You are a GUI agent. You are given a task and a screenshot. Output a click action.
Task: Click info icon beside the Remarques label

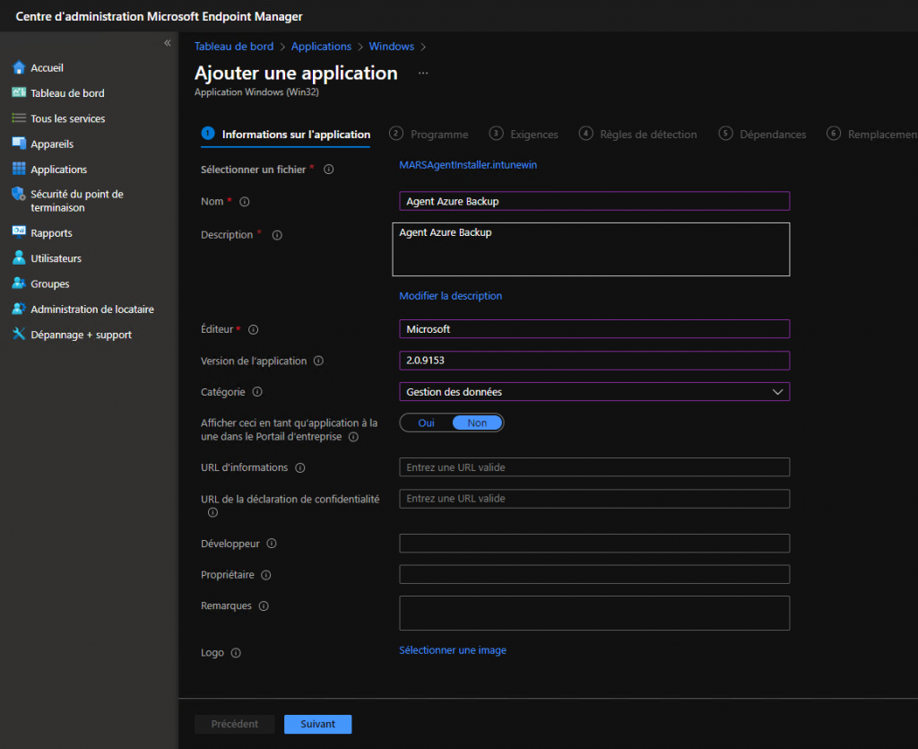pos(264,606)
